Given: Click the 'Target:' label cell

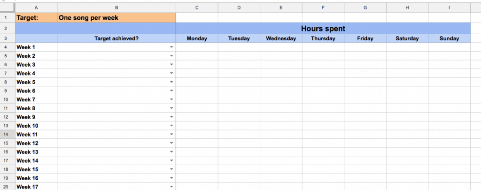Looking at the screenshot, I should click(36, 18).
